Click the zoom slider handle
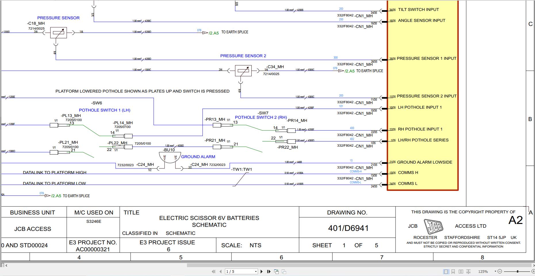 coord(517,271)
